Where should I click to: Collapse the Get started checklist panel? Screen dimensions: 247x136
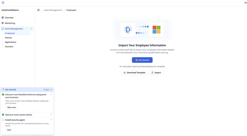[51, 89]
